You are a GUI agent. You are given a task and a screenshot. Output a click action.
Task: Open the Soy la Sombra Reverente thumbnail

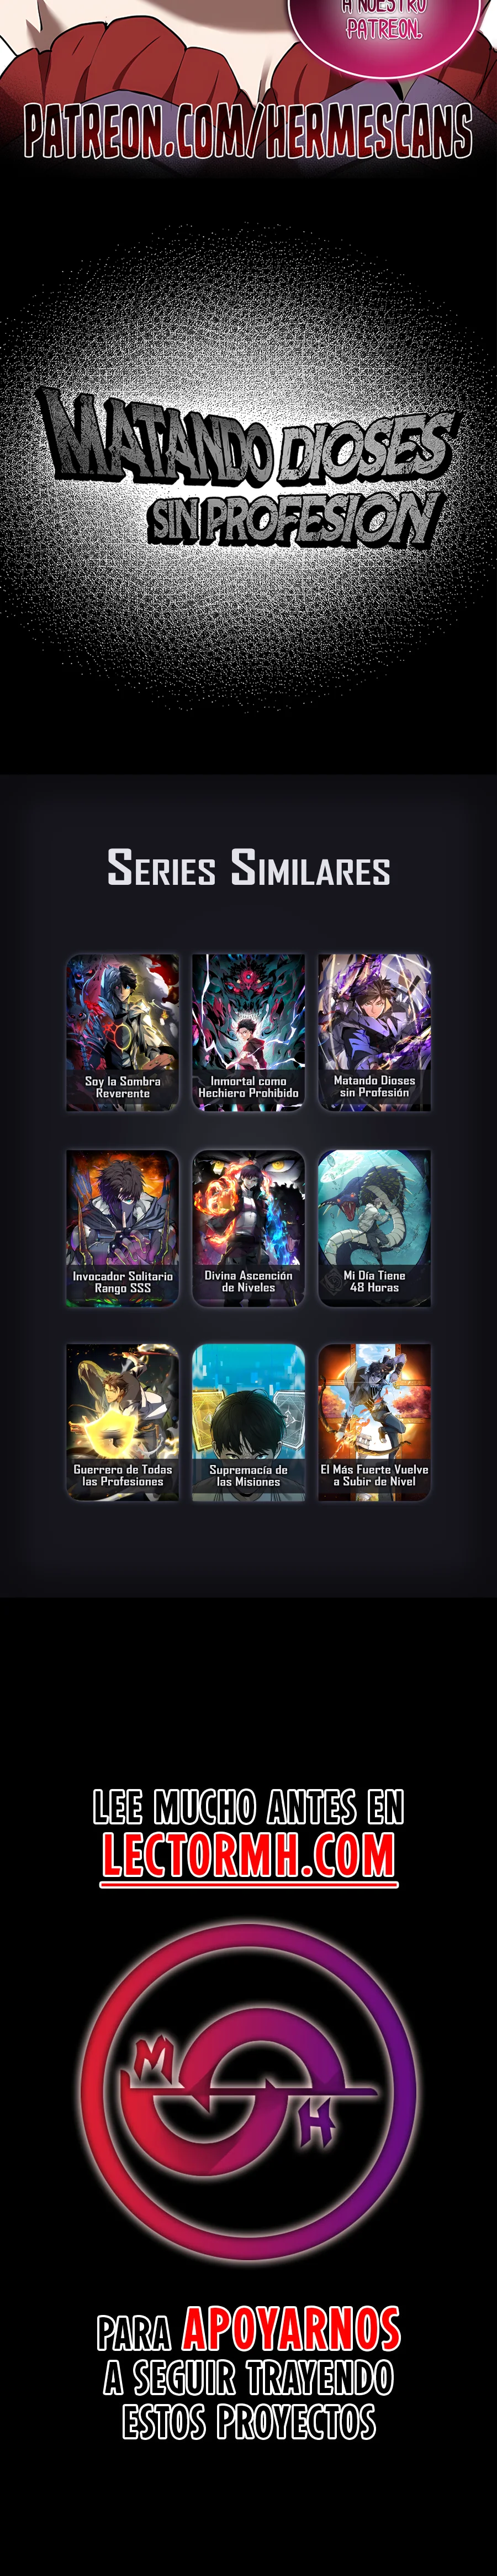123,1032
